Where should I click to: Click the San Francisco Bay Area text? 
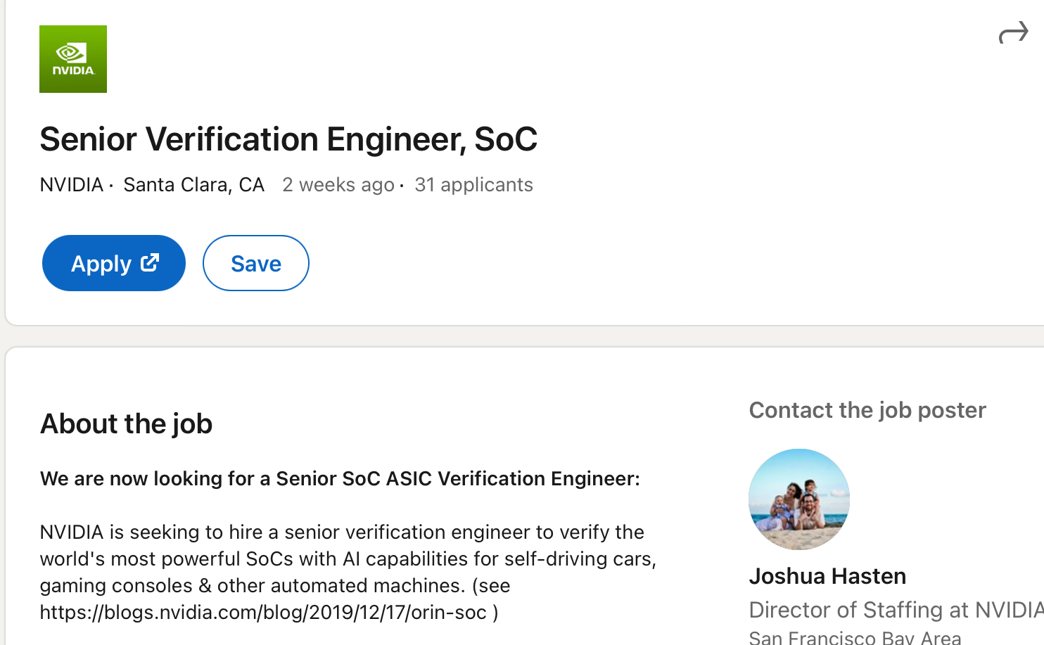[x=855, y=637]
